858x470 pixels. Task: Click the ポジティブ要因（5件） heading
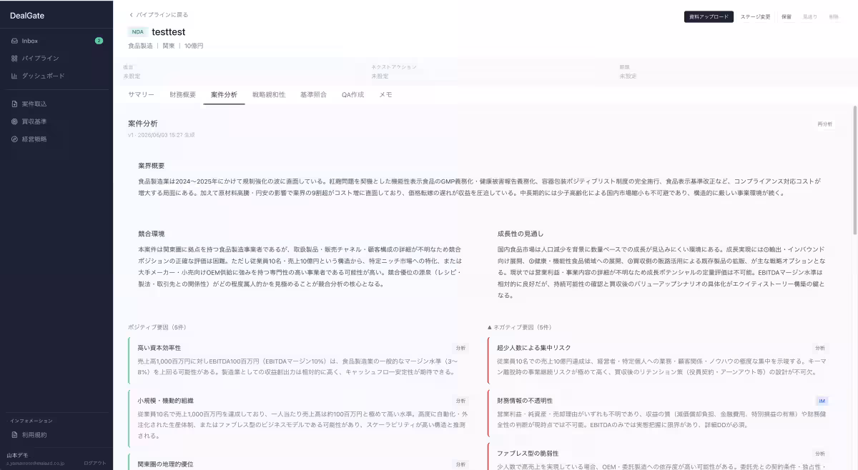click(157, 327)
